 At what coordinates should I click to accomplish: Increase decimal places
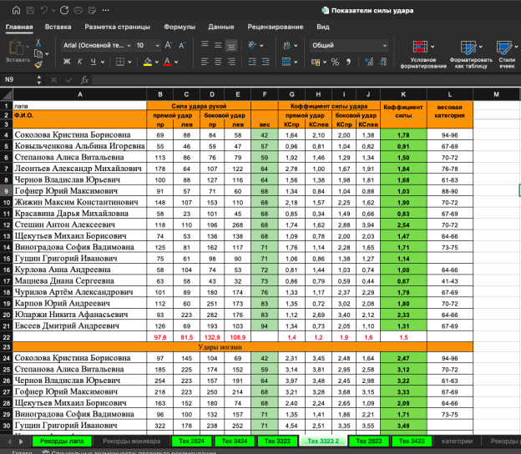(369, 62)
